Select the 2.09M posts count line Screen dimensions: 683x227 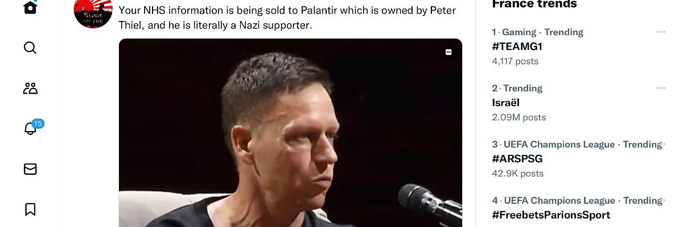coord(519,117)
